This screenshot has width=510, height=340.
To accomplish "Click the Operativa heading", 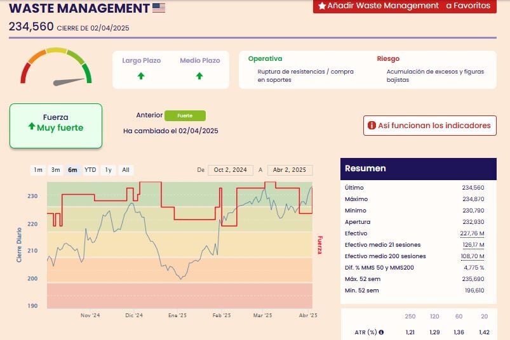I will click(265, 59).
